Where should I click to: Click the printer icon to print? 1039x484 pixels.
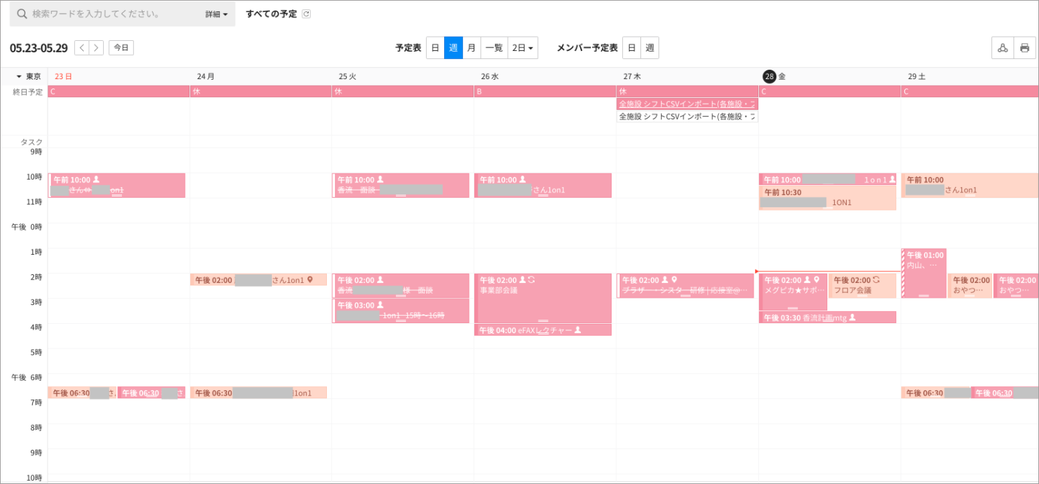pyautogui.click(x=1024, y=48)
